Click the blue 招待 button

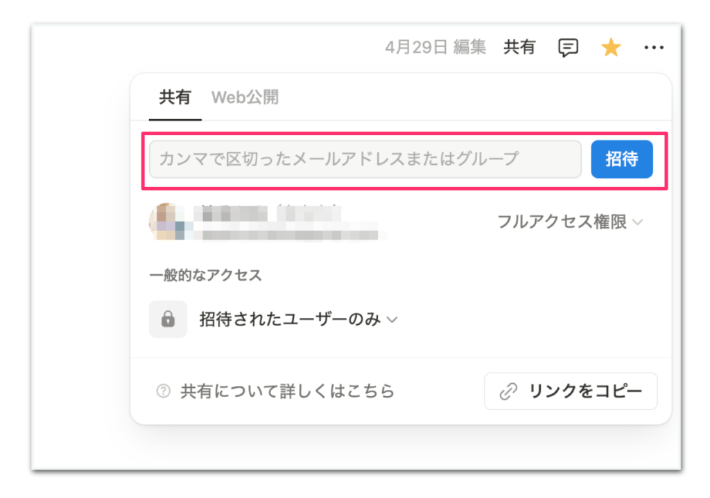(622, 159)
